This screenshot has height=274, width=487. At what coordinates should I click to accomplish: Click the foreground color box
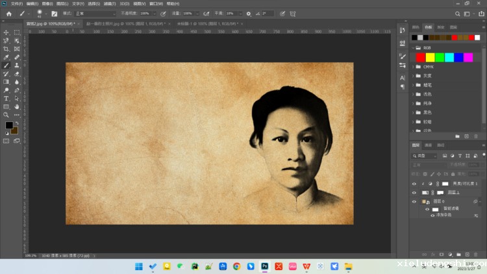pyautogui.click(x=9, y=125)
